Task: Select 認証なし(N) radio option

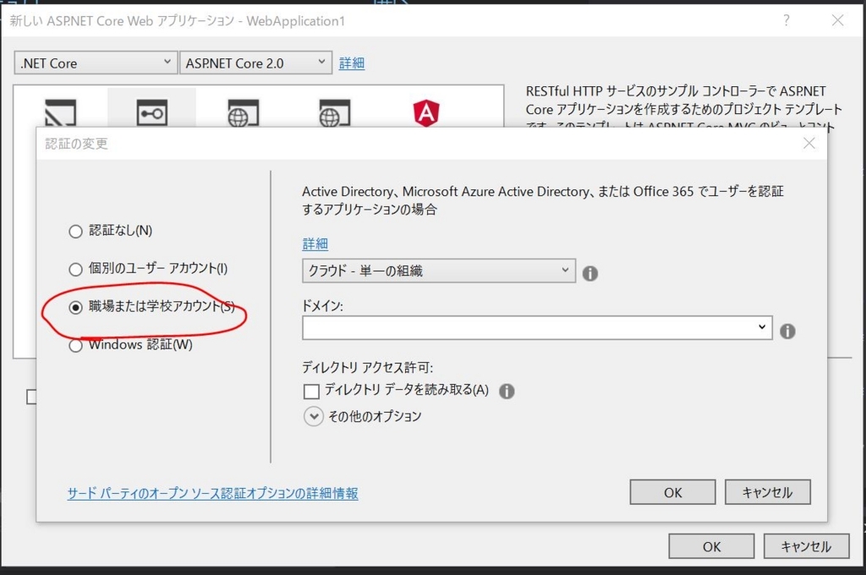Action: click(x=75, y=231)
